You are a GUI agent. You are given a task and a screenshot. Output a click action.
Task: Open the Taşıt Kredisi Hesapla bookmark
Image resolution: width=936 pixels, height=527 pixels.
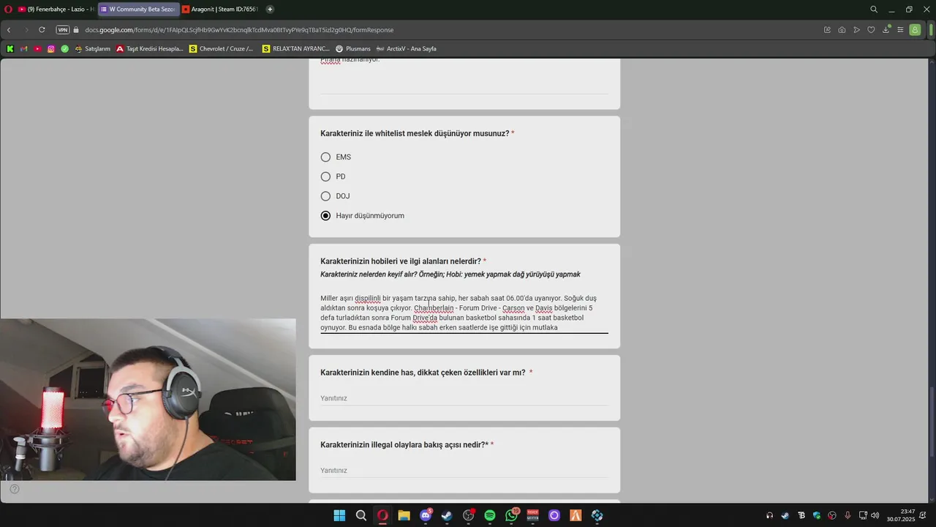[150, 49]
